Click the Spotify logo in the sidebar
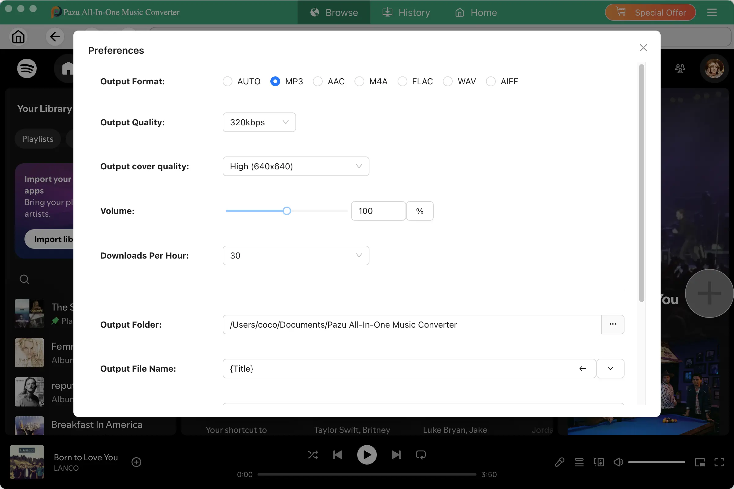This screenshot has height=489, width=734. pos(27,68)
